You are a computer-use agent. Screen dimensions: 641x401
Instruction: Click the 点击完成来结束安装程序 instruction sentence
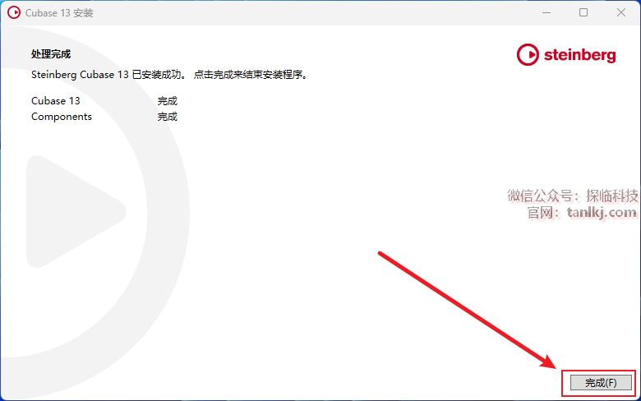(251, 75)
